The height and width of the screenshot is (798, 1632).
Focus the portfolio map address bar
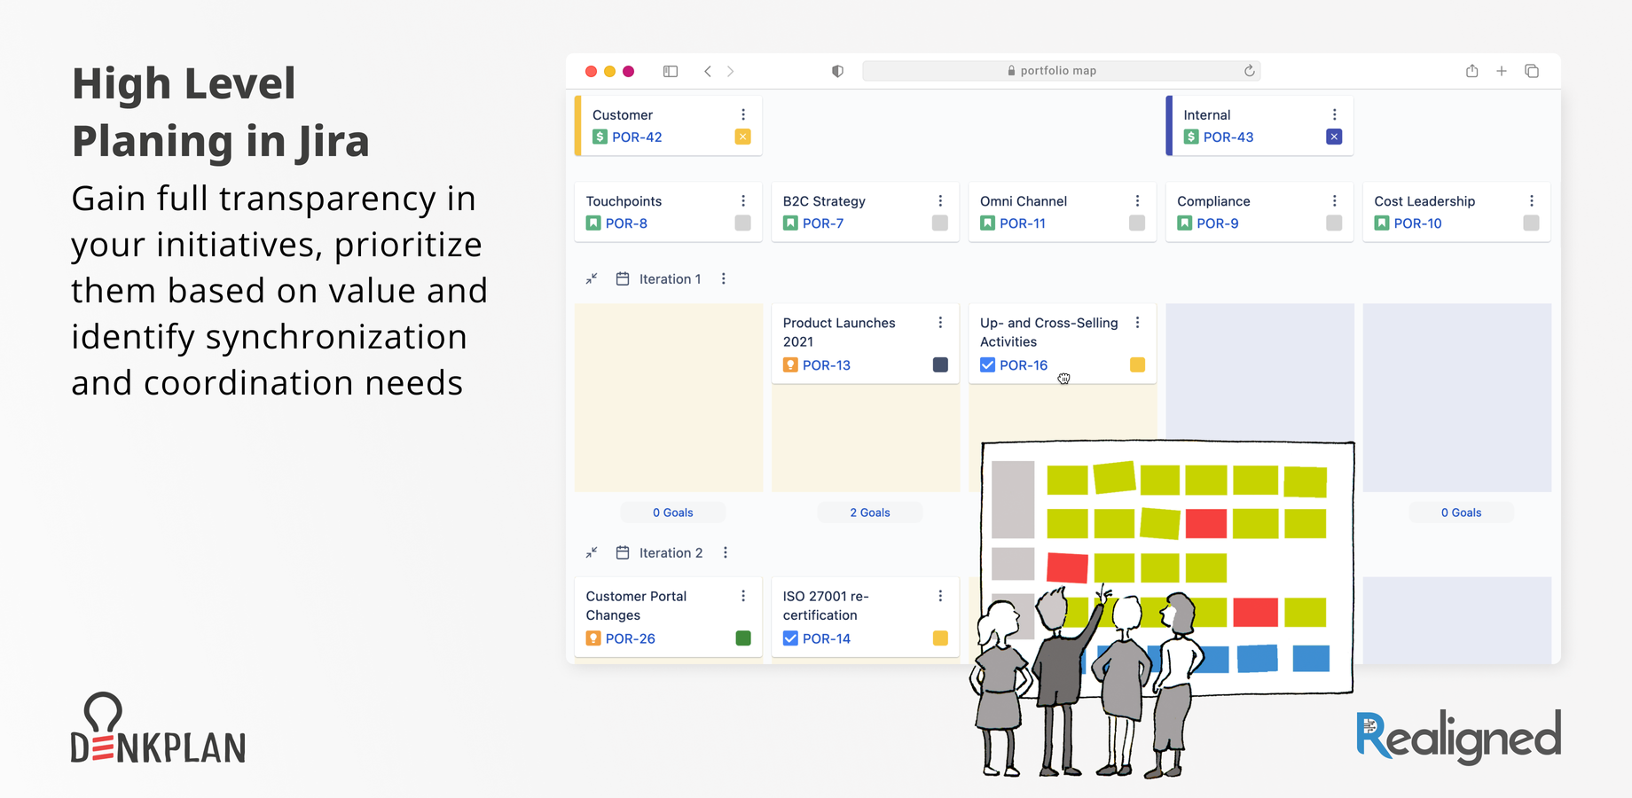coord(1061,71)
